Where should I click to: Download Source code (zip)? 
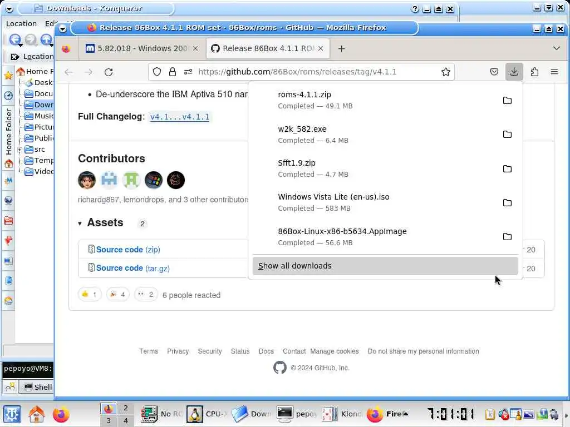point(128,250)
